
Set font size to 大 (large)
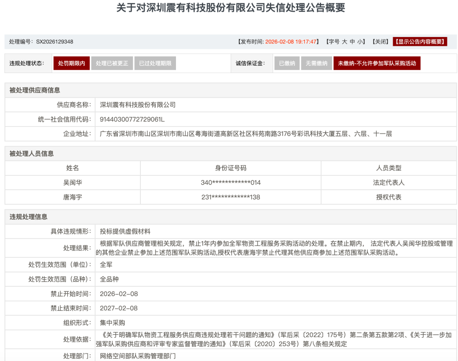(345, 42)
